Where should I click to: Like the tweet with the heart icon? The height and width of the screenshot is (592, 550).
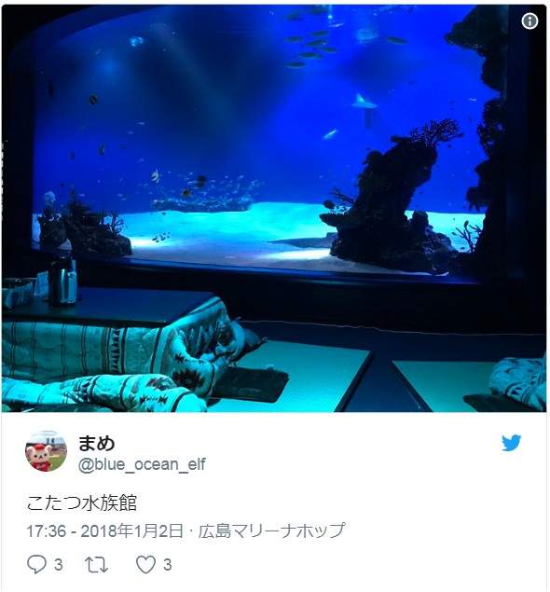(145, 564)
